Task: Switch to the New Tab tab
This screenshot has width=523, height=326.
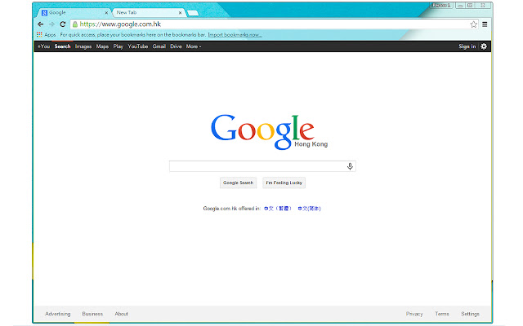Action: point(149,13)
